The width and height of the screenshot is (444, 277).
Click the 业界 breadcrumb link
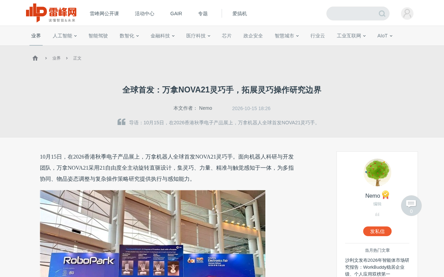click(57, 58)
